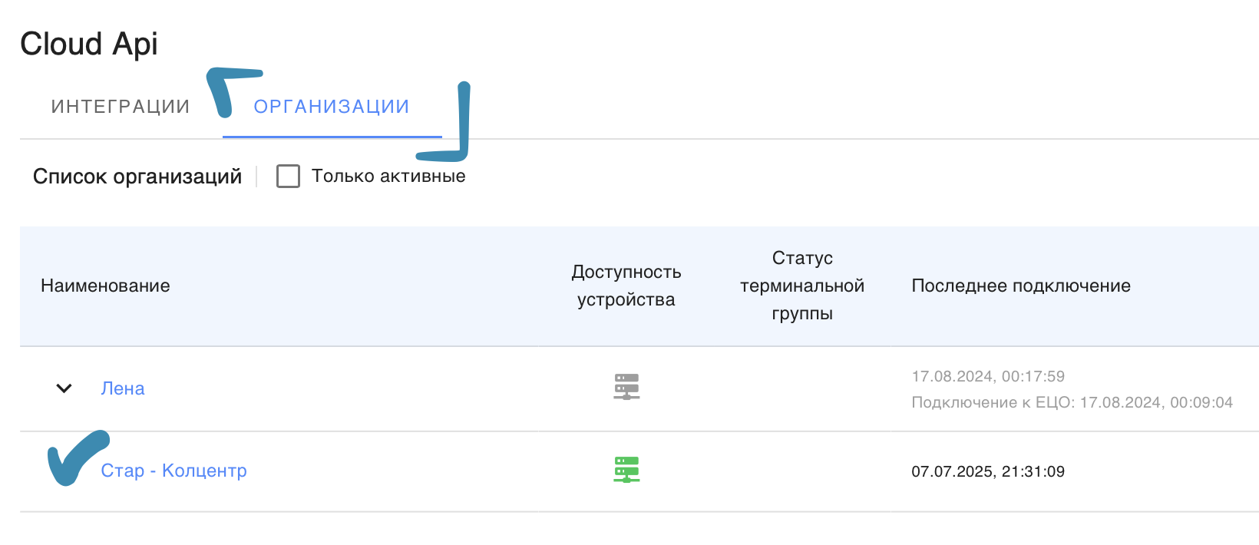
Task: Click the Статус терминальной группы column header
Action: (802, 286)
